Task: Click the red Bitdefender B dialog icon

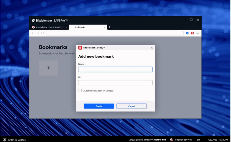Action: point(80,48)
